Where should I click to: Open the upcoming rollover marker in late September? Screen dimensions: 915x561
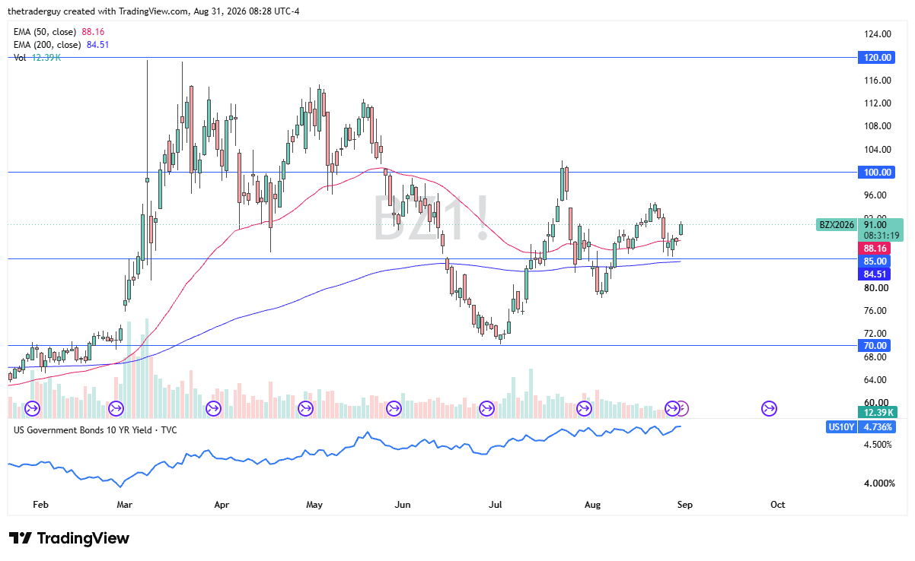769,409
